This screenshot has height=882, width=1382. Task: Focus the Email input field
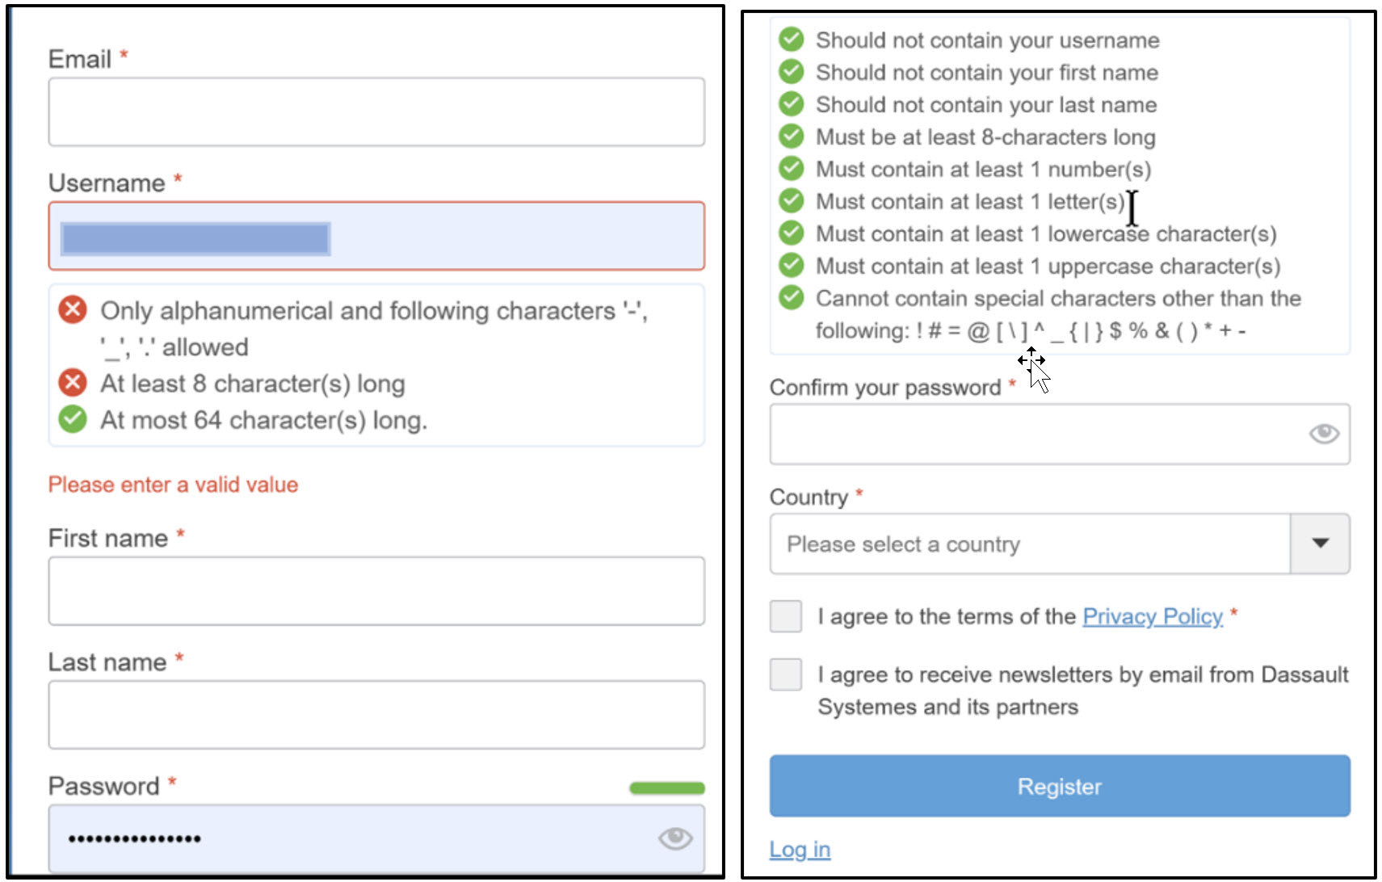pos(376,111)
